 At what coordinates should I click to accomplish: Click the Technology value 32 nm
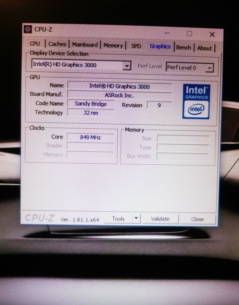tap(91, 112)
